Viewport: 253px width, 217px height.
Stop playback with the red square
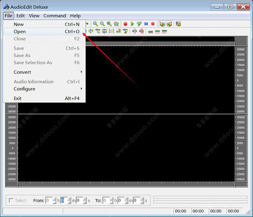(153, 24)
